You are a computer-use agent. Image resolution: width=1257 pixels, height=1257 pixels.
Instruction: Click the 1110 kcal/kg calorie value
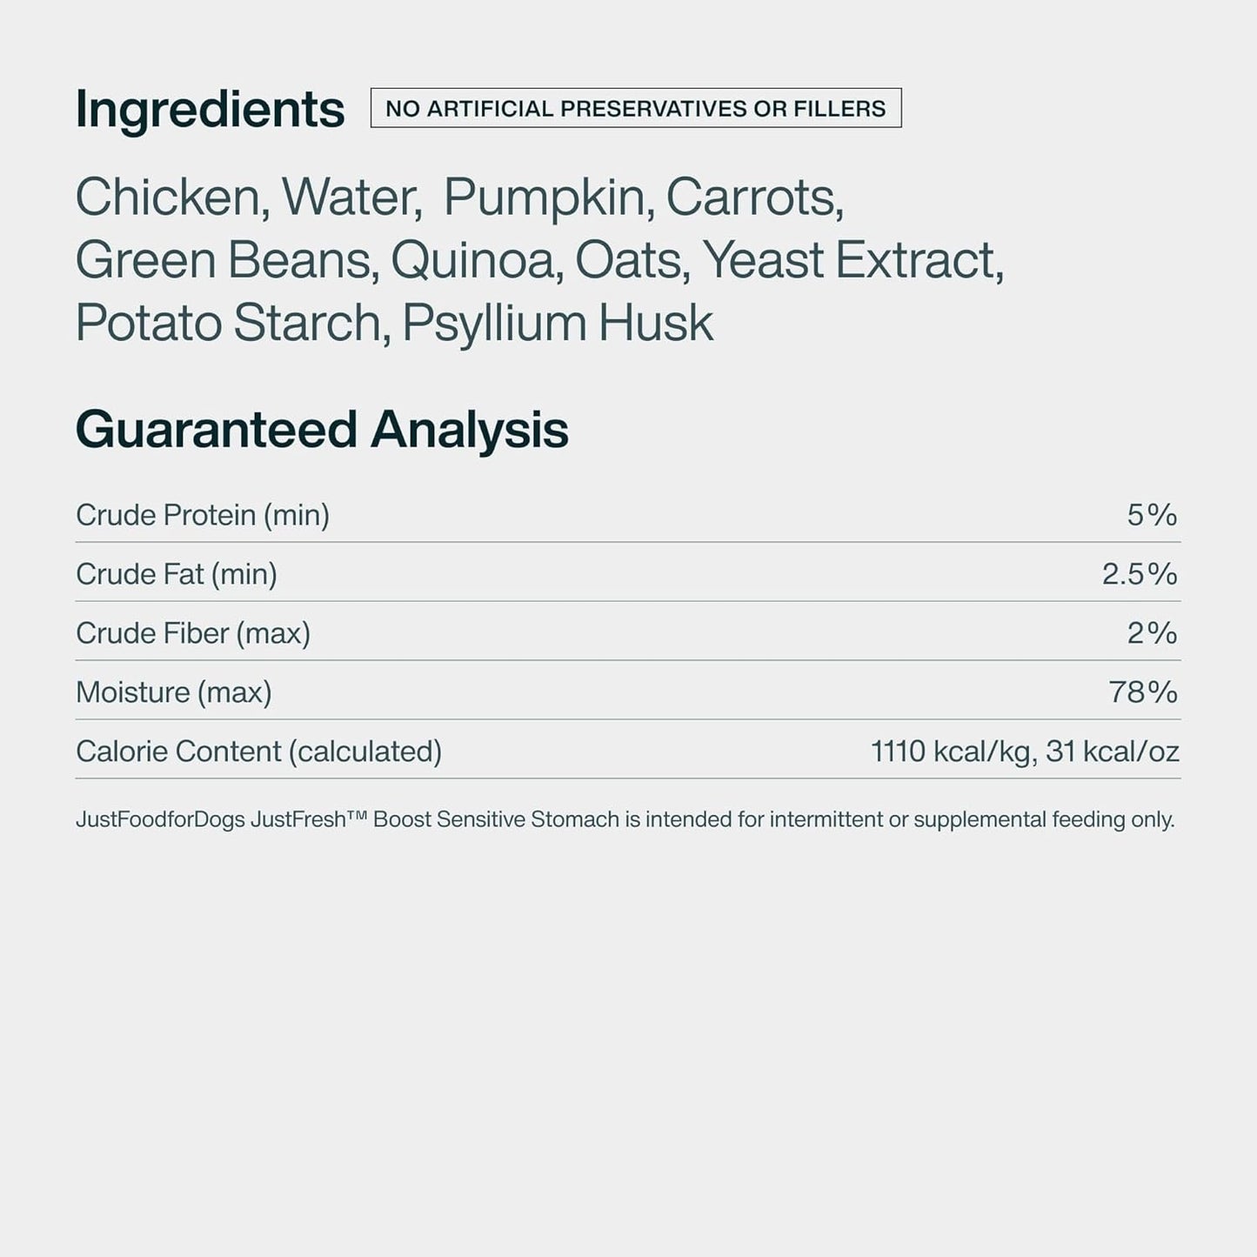(x=952, y=752)
